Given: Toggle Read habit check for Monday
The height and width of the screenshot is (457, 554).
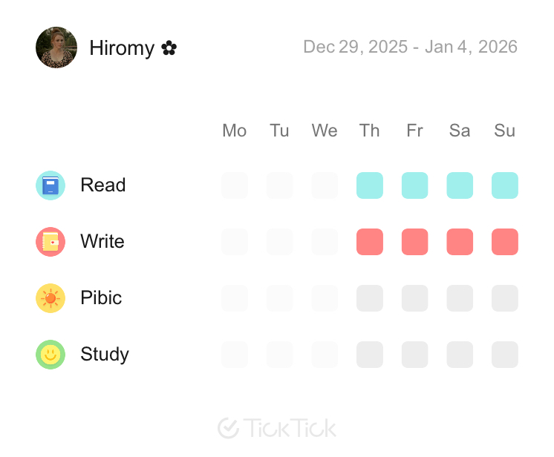Looking at the screenshot, I should [235, 185].
